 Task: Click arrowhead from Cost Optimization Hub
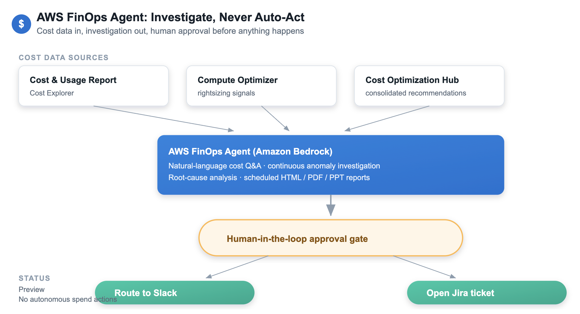pyautogui.click(x=347, y=129)
